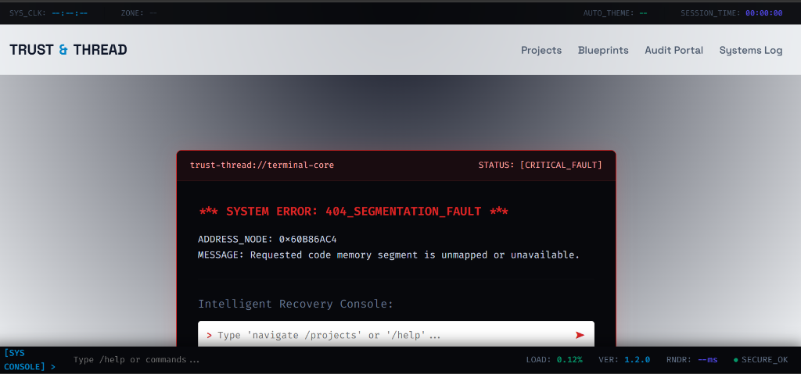Click the STATUS: [CRITICAL_FAULT] label
The image size is (801, 374).
(540, 165)
